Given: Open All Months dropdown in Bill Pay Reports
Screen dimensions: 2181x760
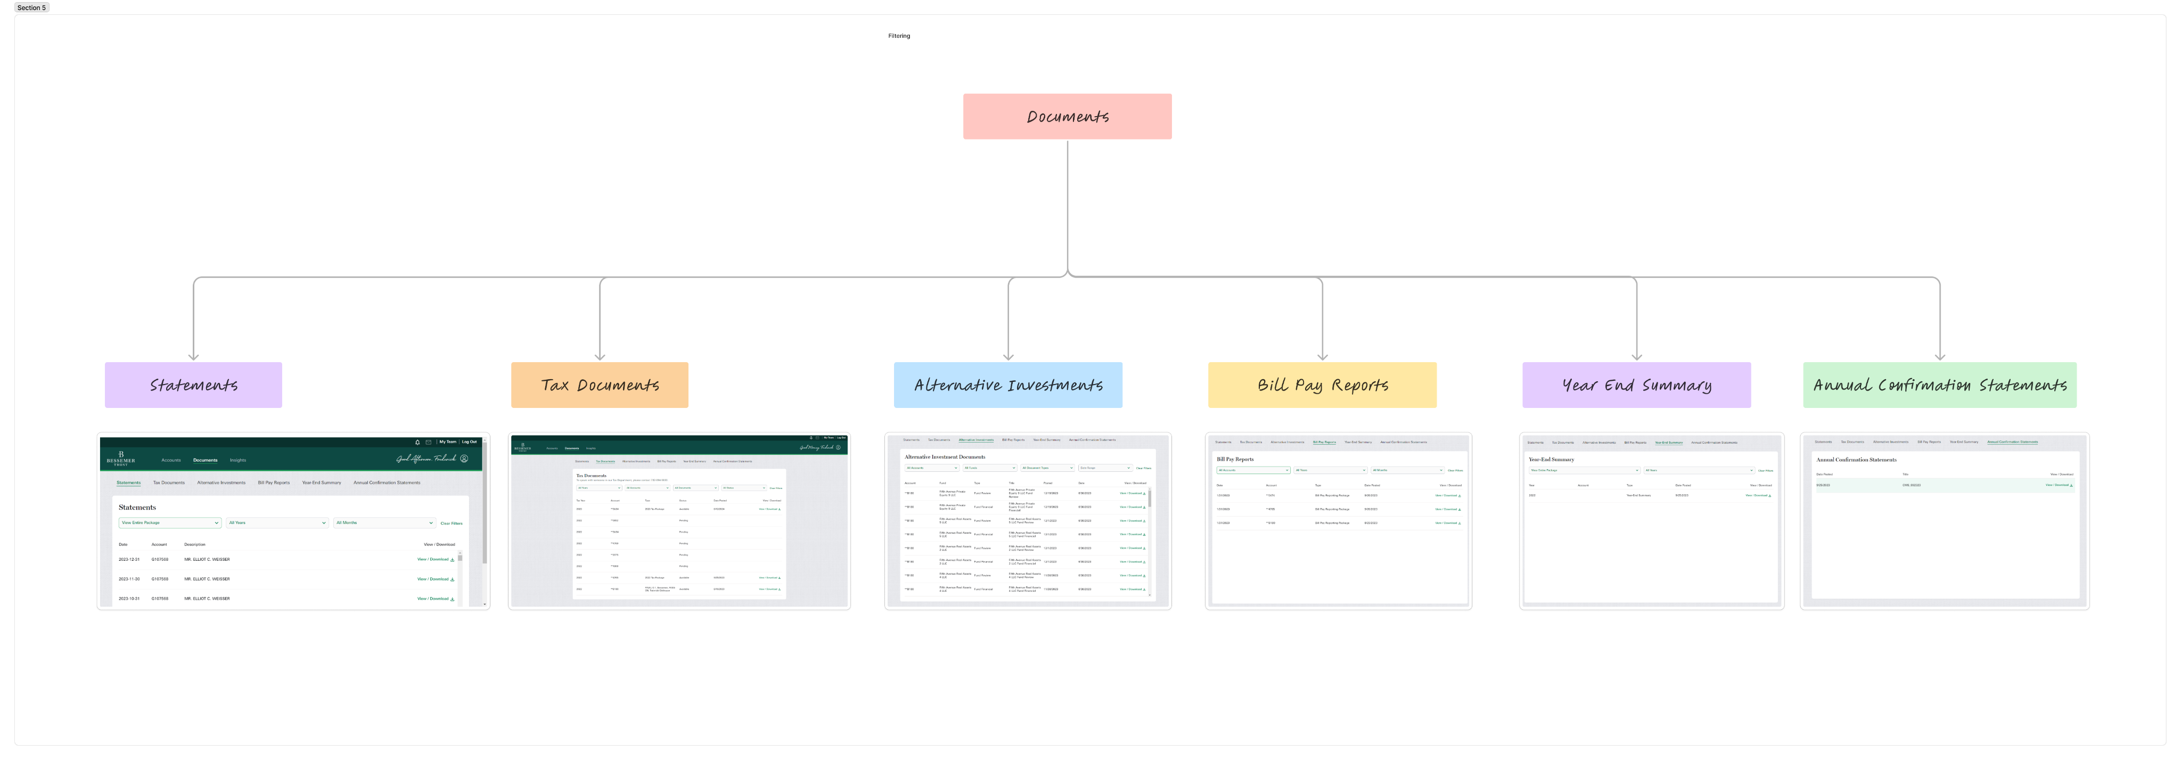Looking at the screenshot, I should point(1407,470).
